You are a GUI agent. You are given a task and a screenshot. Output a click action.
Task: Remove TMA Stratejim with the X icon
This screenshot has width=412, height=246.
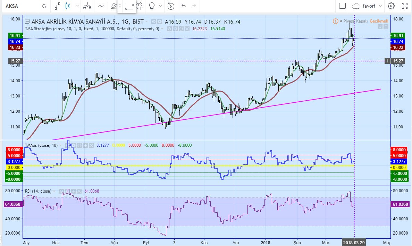[x=187, y=28]
